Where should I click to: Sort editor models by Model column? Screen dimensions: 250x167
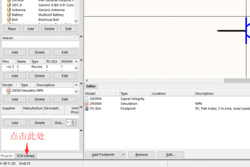102,94
